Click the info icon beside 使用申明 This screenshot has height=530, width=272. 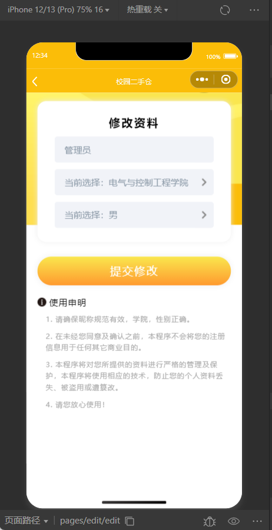42,302
